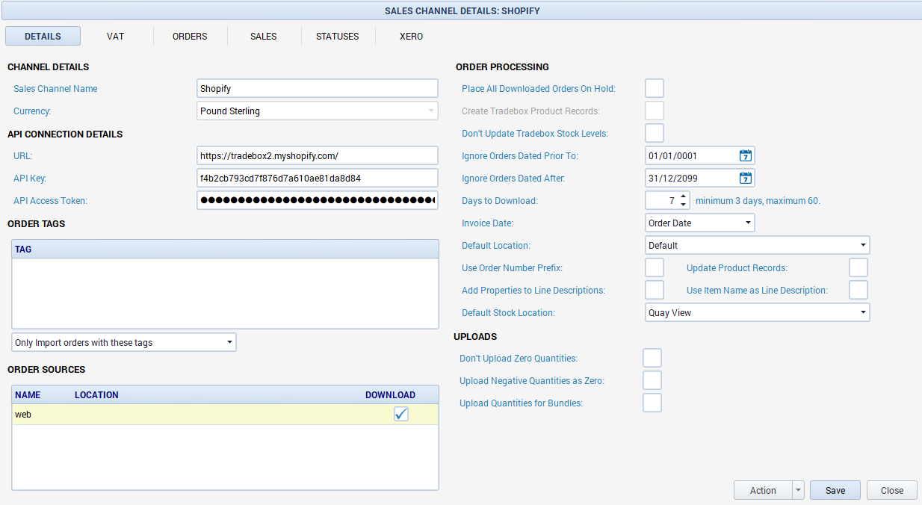
Task: Open the Action button dropdown arrow
Action: (798, 490)
